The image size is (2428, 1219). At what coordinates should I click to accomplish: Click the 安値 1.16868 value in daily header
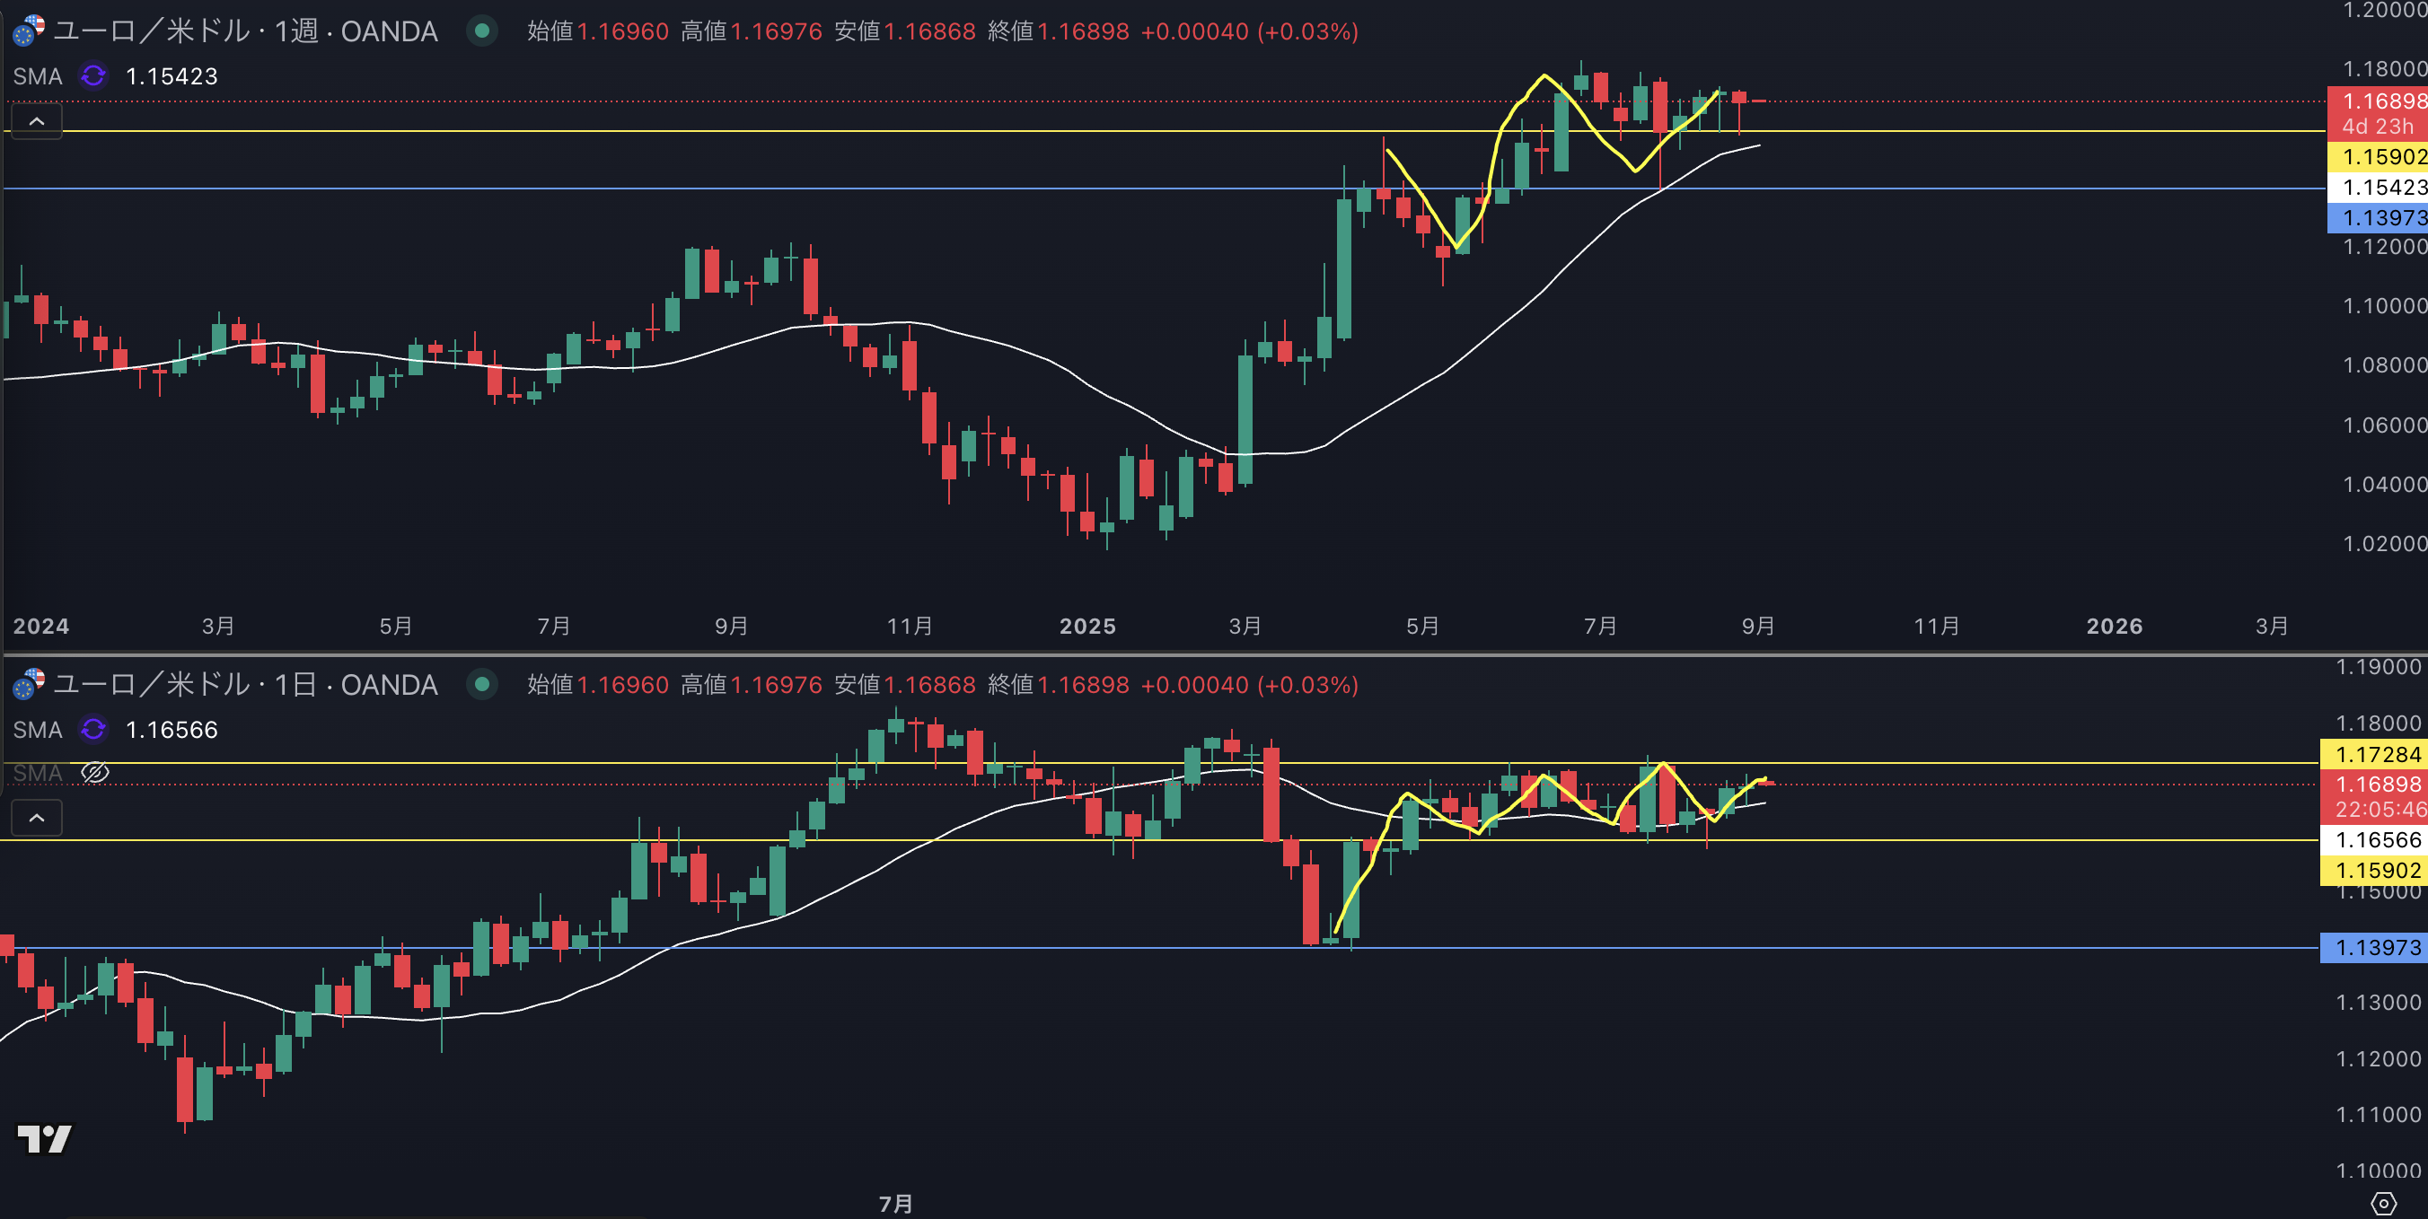(905, 685)
